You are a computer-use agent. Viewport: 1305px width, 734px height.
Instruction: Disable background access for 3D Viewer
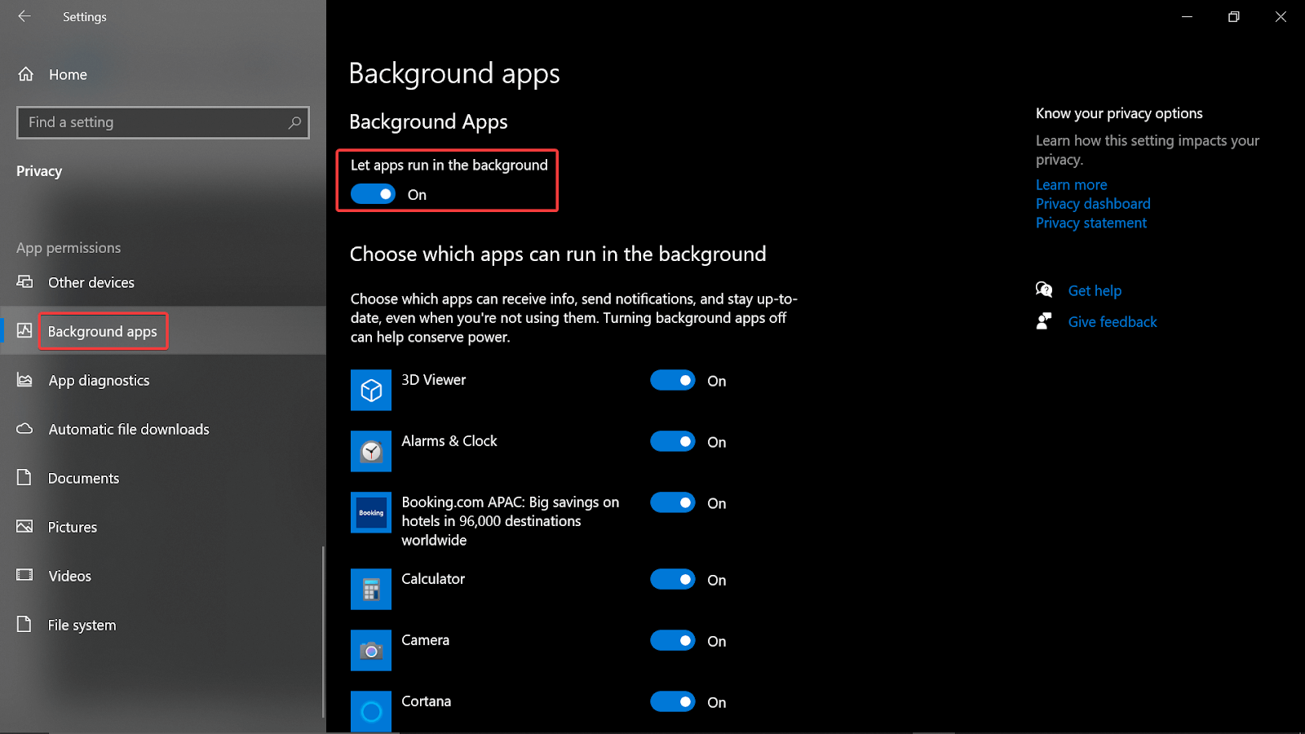(x=672, y=380)
